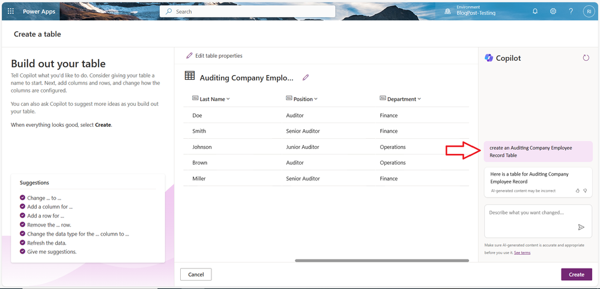Image resolution: width=600 pixels, height=289 pixels.
Task: Click the Last Name column type icon
Action: click(x=195, y=99)
